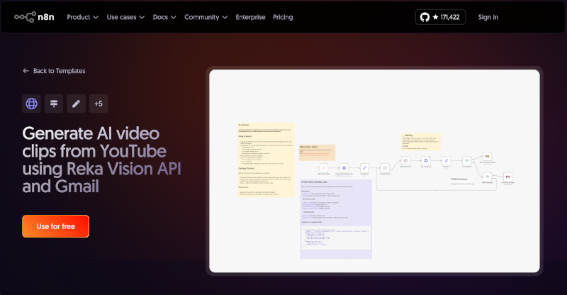
Task: Click the +5 more nodes badge
Action: point(99,104)
